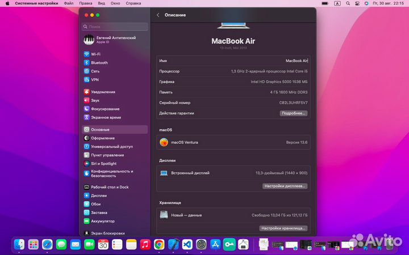409x255 pixels.
Task: Open Control Center in the menu bar
Action: tap(357, 3)
